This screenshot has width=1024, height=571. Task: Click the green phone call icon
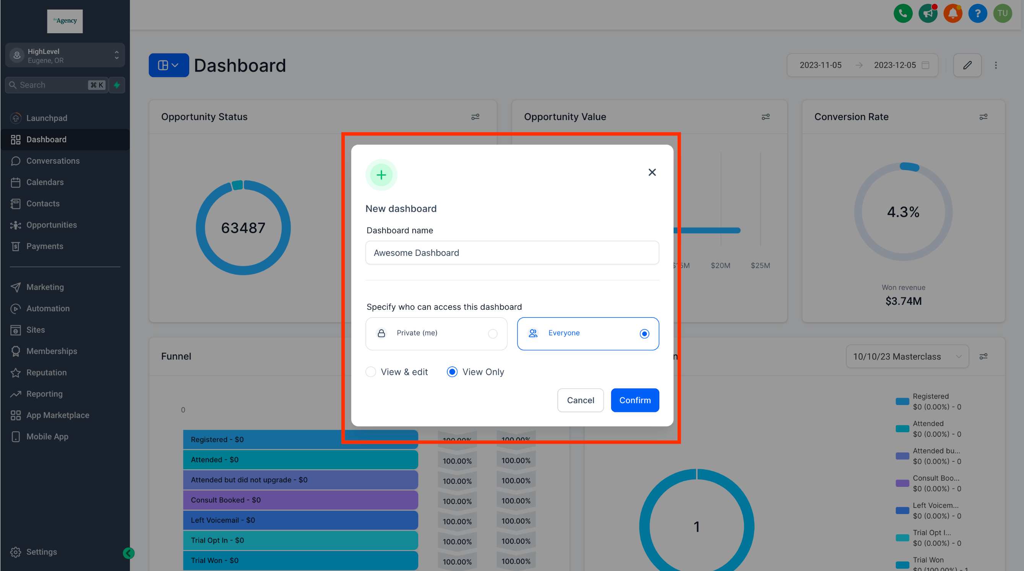tap(903, 13)
